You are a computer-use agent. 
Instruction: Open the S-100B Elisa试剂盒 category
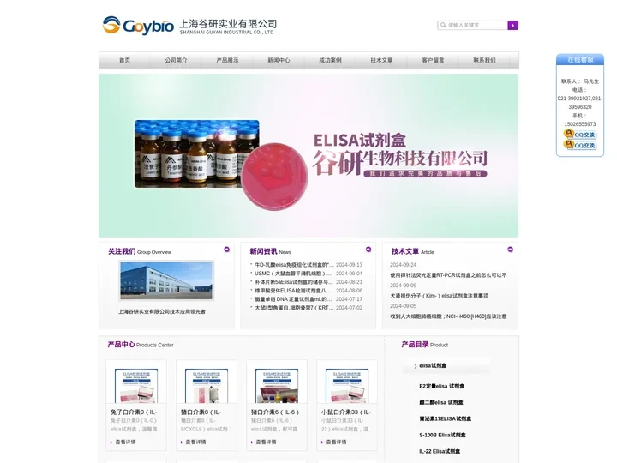pyautogui.click(x=442, y=435)
